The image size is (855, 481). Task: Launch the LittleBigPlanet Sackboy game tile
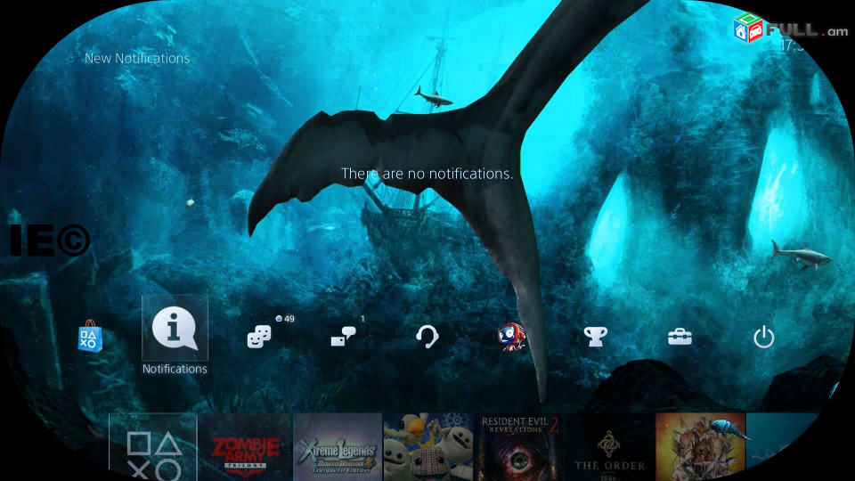point(428,447)
